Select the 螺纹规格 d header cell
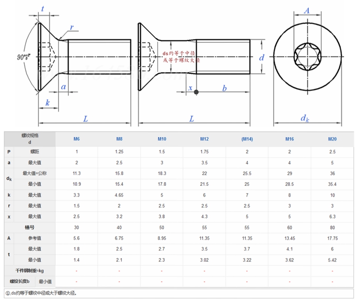 [30, 139]
